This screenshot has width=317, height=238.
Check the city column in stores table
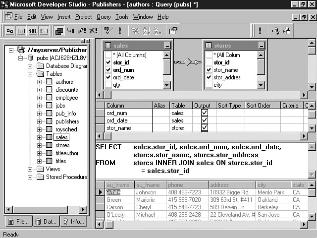(209, 85)
